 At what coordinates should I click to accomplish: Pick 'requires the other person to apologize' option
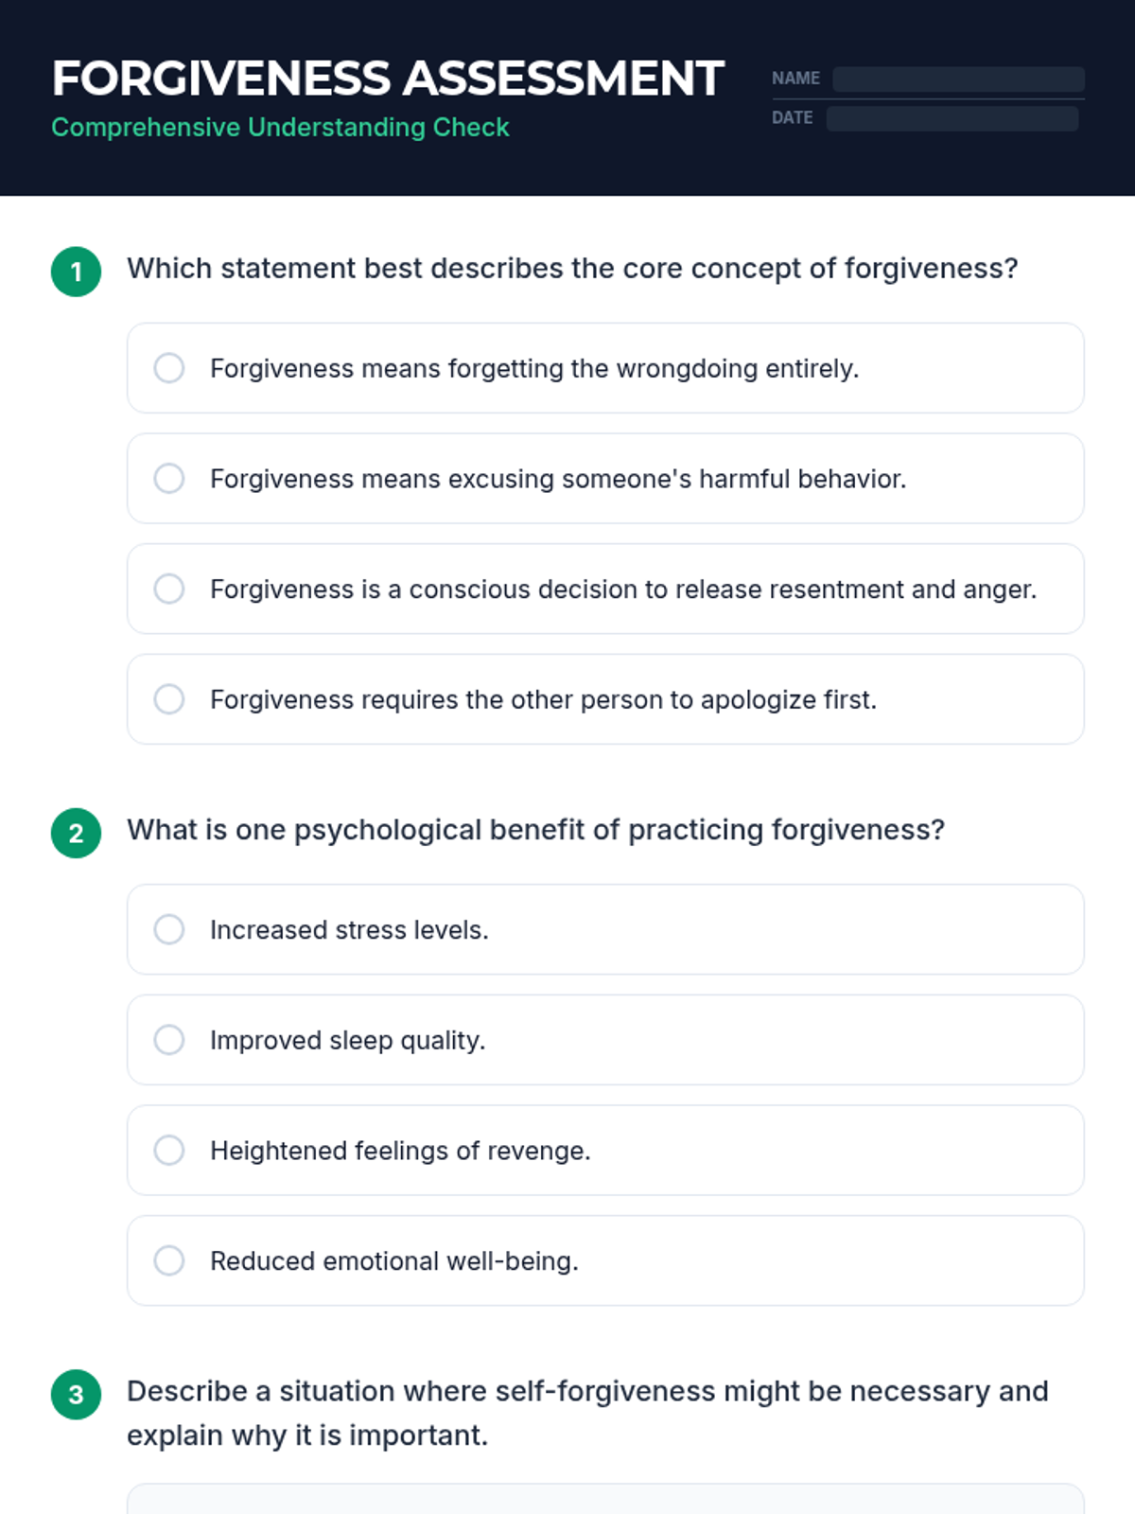[x=169, y=699]
